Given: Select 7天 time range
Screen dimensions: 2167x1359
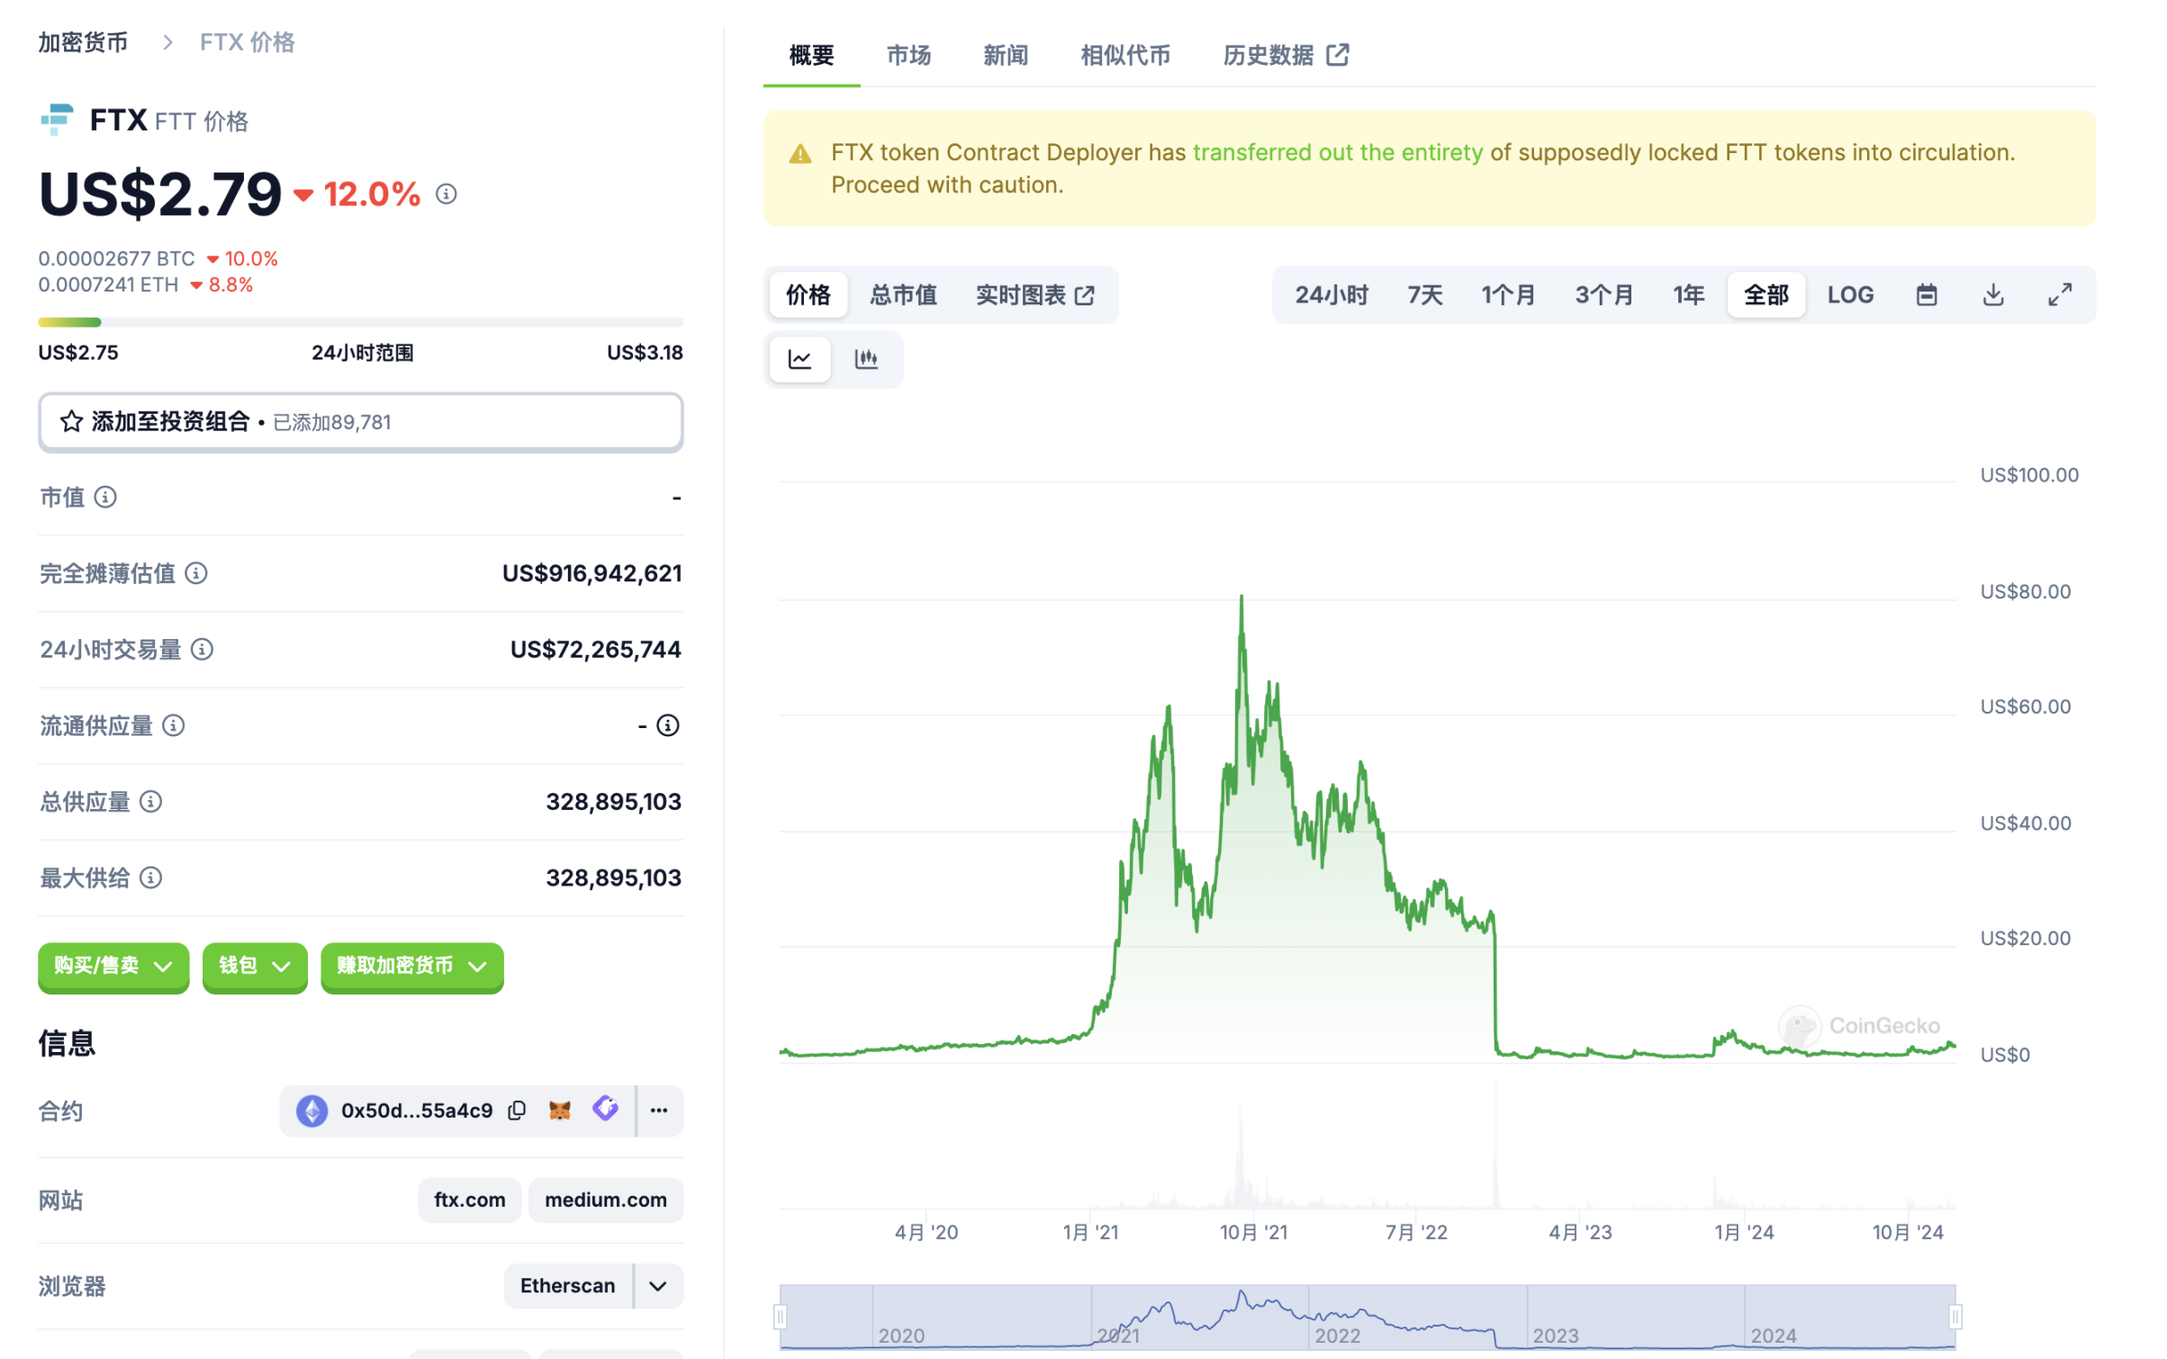Looking at the screenshot, I should click(x=1425, y=294).
